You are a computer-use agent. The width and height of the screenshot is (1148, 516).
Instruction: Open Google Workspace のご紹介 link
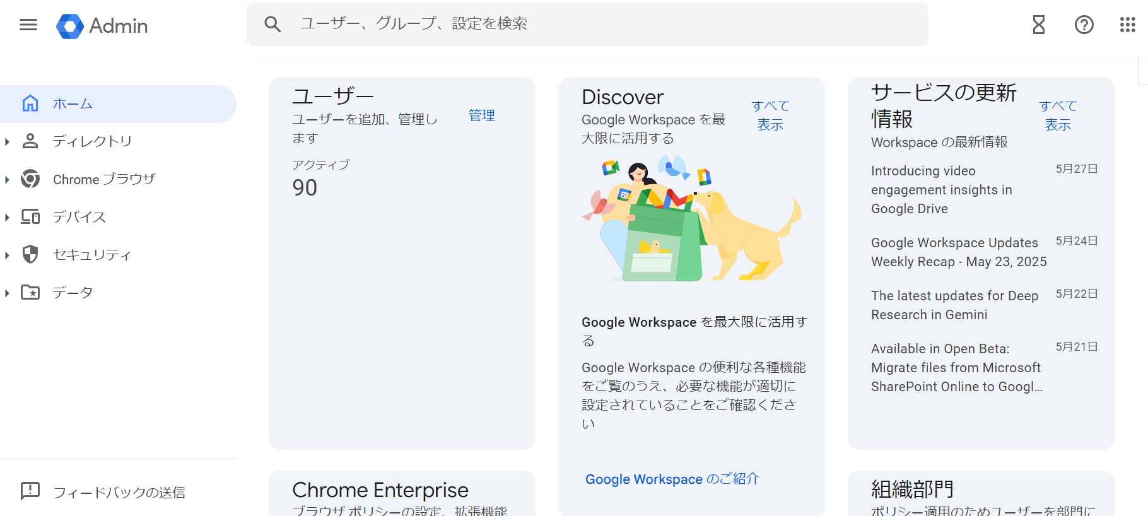tap(672, 479)
